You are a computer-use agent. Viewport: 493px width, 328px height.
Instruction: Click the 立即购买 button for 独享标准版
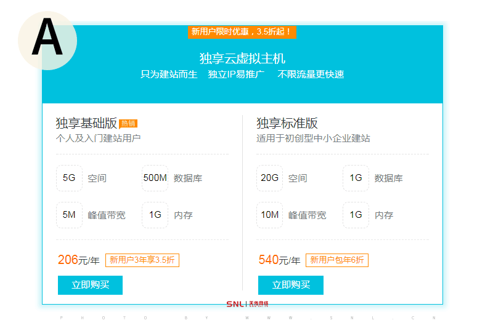(x=290, y=285)
